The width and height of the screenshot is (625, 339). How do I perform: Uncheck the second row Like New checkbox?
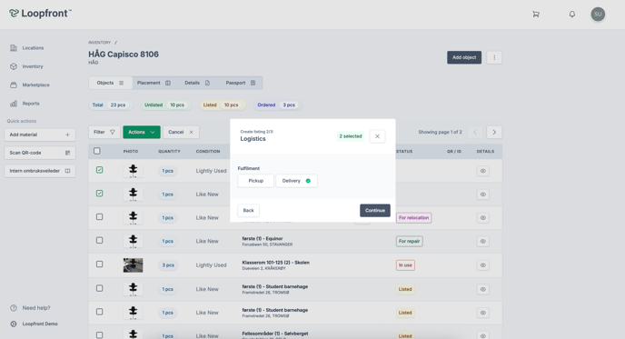(99, 194)
